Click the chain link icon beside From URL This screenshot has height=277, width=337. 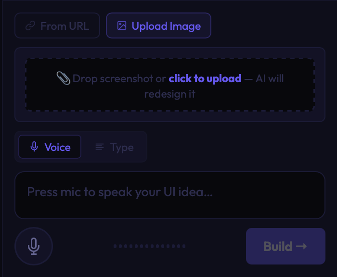(30, 26)
